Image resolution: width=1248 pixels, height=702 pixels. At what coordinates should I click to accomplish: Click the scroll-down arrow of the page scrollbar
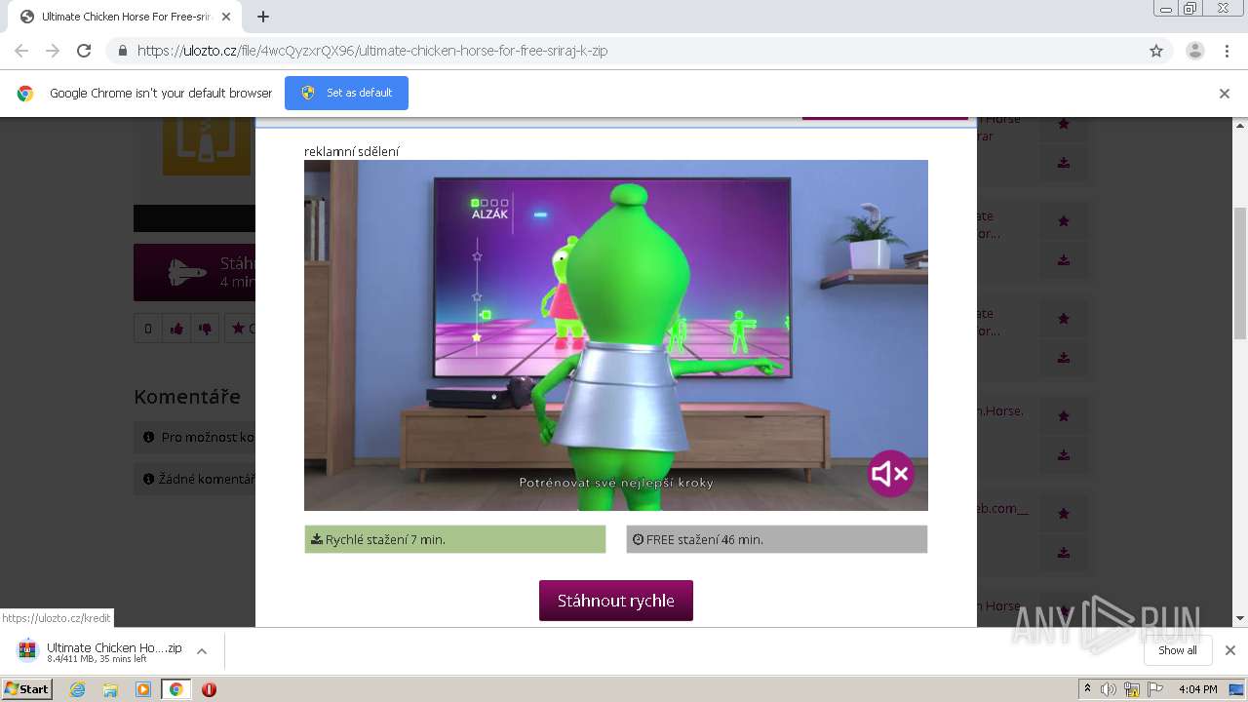[1240, 618]
